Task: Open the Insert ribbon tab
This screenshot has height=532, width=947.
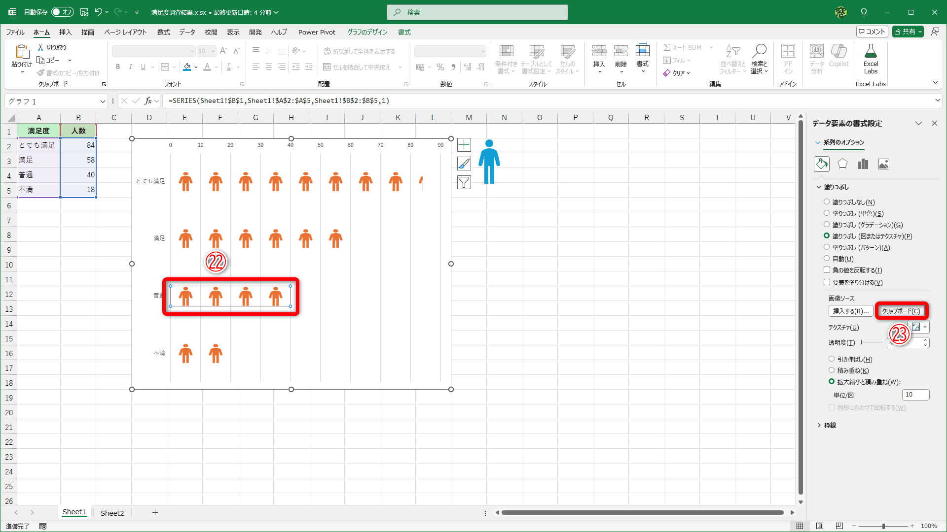Action: [x=65, y=32]
